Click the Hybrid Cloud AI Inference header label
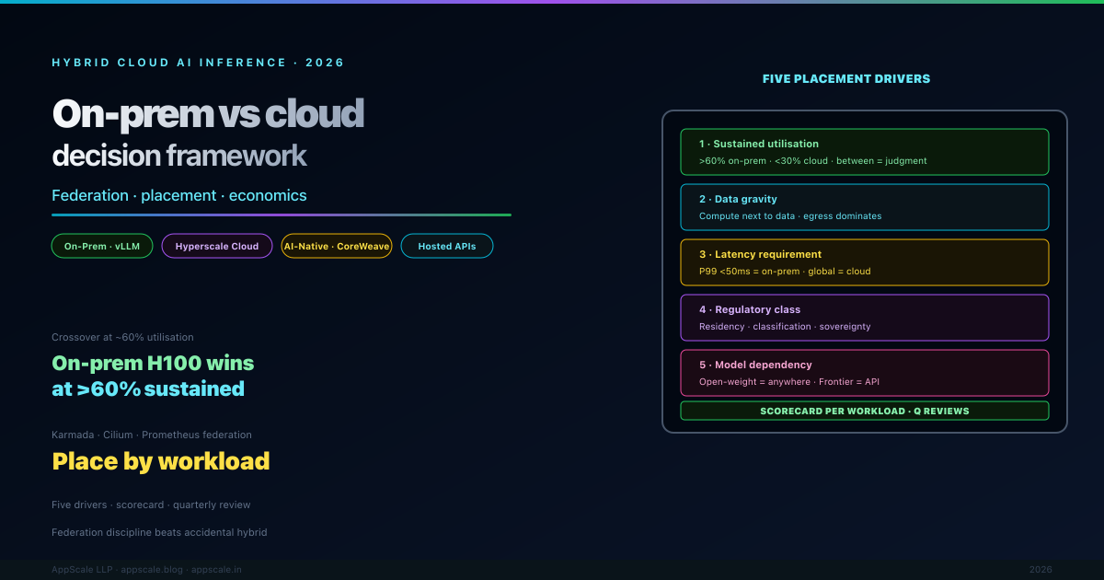This screenshot has width=1104, height=580. (198, 63)
